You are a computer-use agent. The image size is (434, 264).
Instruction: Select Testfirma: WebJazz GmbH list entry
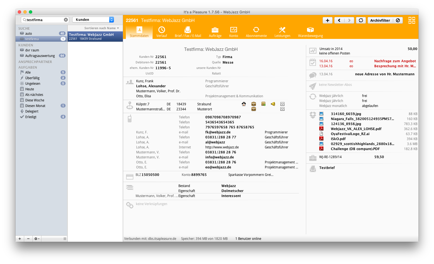pyautogui.click(x=95, y=36)
